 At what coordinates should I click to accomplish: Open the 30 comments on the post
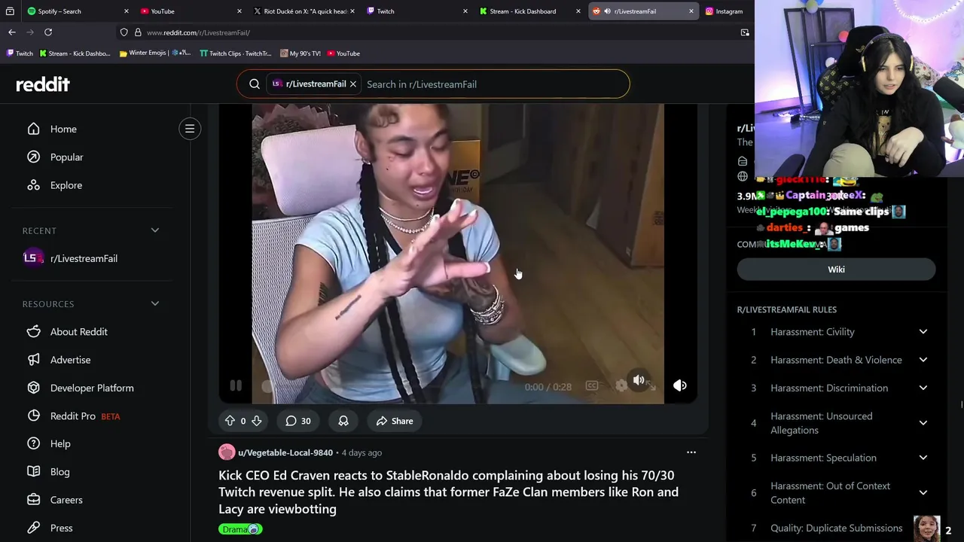pos(298,421)
